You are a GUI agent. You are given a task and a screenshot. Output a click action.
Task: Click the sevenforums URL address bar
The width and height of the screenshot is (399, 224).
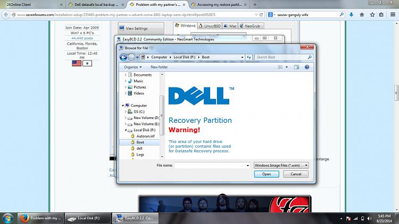pos(132,15)
